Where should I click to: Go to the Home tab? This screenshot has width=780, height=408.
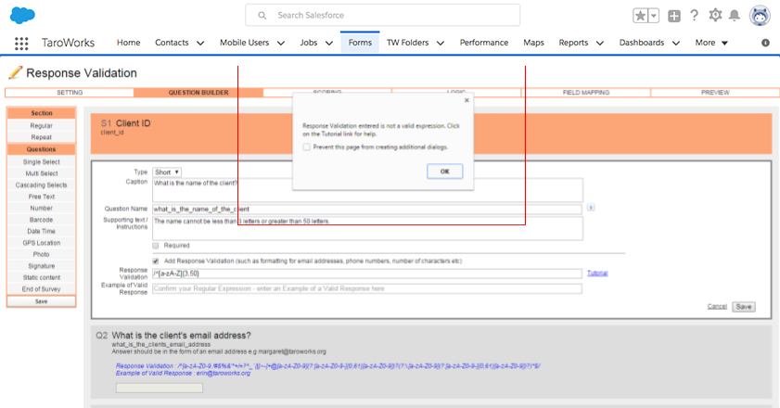tap(128, 43)
